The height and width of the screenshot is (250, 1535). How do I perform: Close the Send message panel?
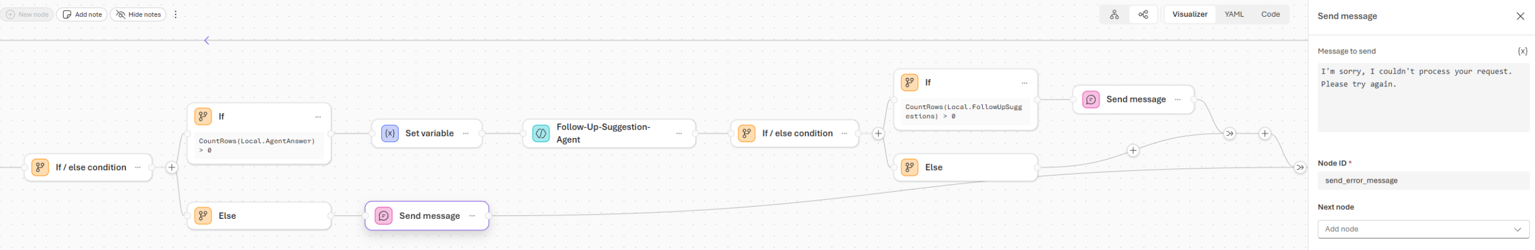point(1520,16)
